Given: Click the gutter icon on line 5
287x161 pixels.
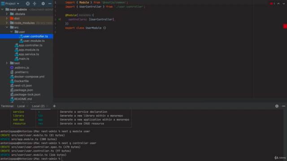Looking at the screenshot, I should pos(60,19).
